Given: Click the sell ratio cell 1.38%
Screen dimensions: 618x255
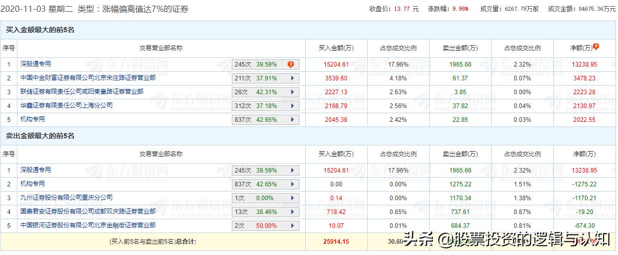Looking at the screenshot, I should point(523,198).
